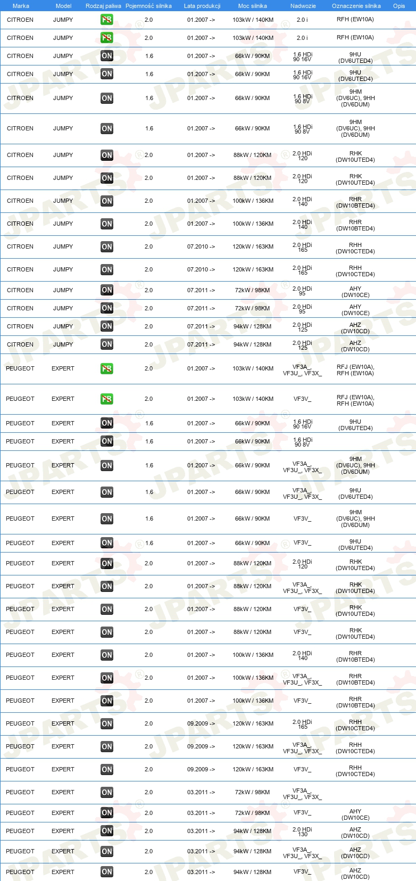
Task: Select 'VF3A_, VF3U_, VF3X_' in Peugeot 100kW row
Action: point(302,679)
